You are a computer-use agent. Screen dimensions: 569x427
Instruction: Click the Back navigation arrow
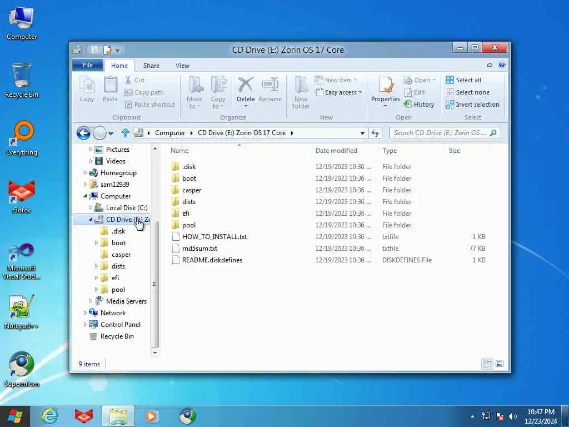tap(83, 133)
